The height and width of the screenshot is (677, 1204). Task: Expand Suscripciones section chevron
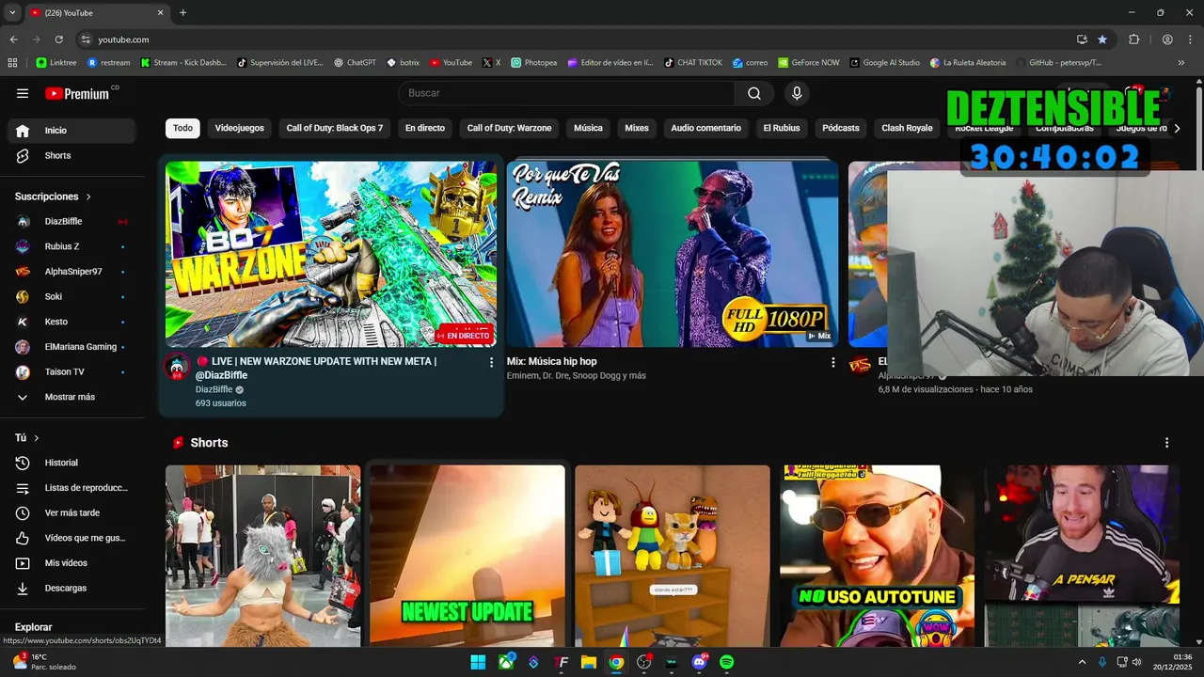(x=88, y=197)
